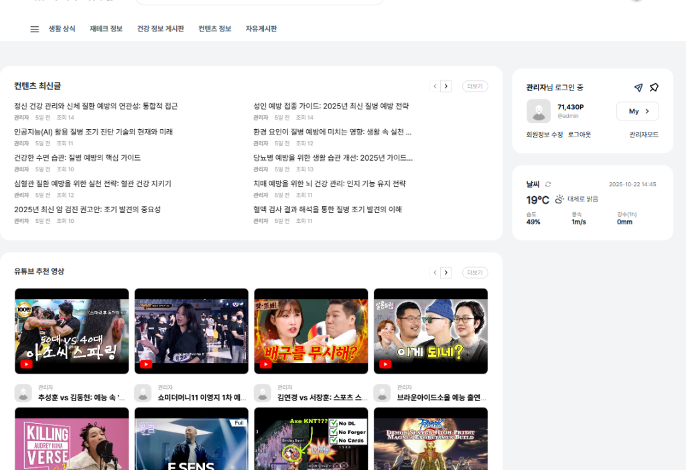Click the YouTube play icon on 아저씨 스파링 thumbnail

pyautogui.click(x=25, y=364)
